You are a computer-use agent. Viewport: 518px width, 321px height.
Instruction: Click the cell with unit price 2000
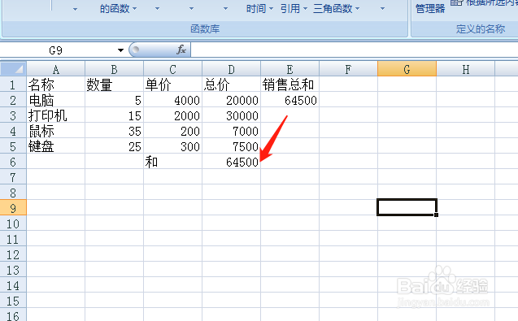pyautogui.click(x=172, y=115)
